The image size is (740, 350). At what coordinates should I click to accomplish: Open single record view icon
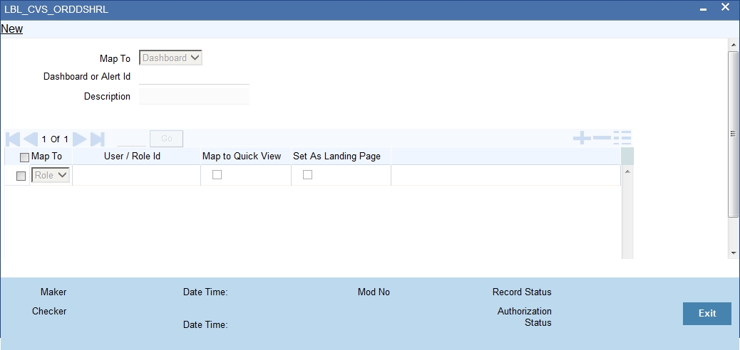pyautogui.click(x=622, y=138)
